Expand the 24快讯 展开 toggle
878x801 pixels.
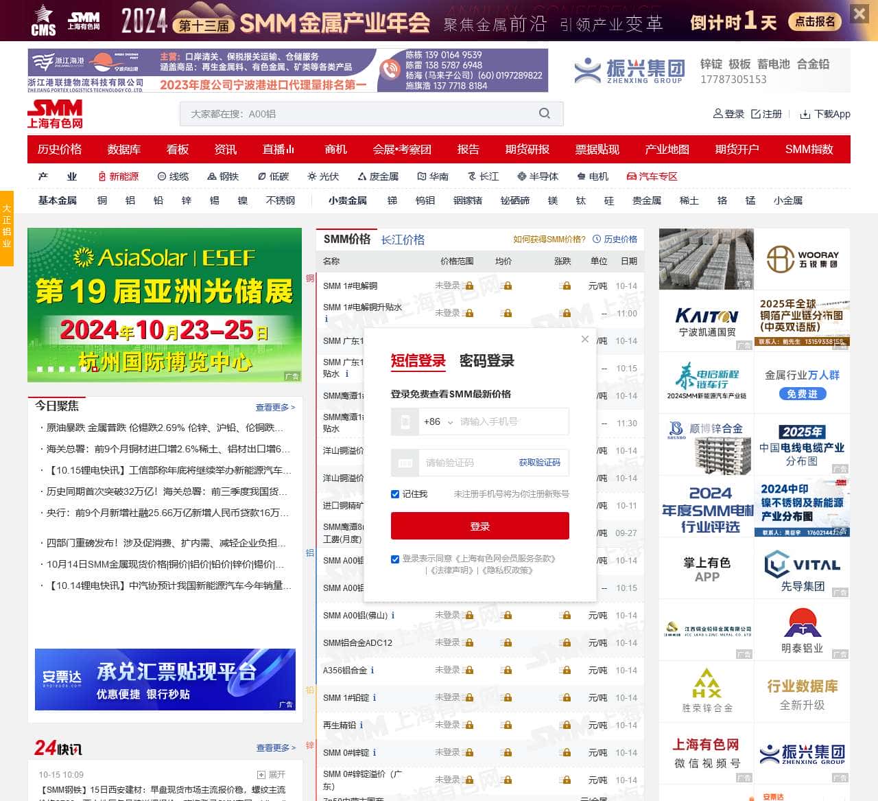tap(271, 775)
